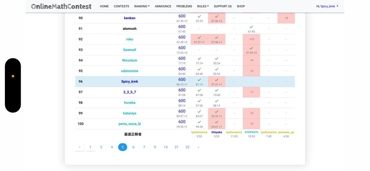This screenshot has width=370, height=171.
Task: Open user hsneba's profile
Action: (x=129, y=103)
